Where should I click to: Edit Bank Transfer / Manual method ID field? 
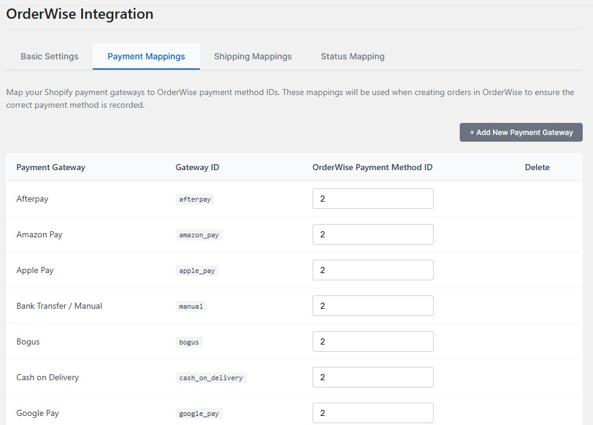(373, 306)
